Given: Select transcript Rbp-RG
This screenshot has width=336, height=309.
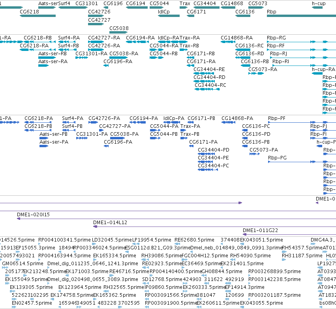Looking at the screenshot, I should tap(301, 42).
